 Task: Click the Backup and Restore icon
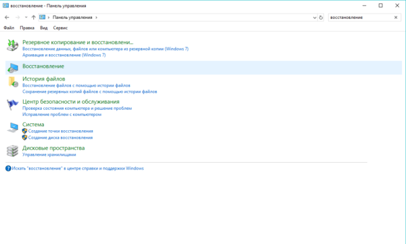tap(12, 45)
